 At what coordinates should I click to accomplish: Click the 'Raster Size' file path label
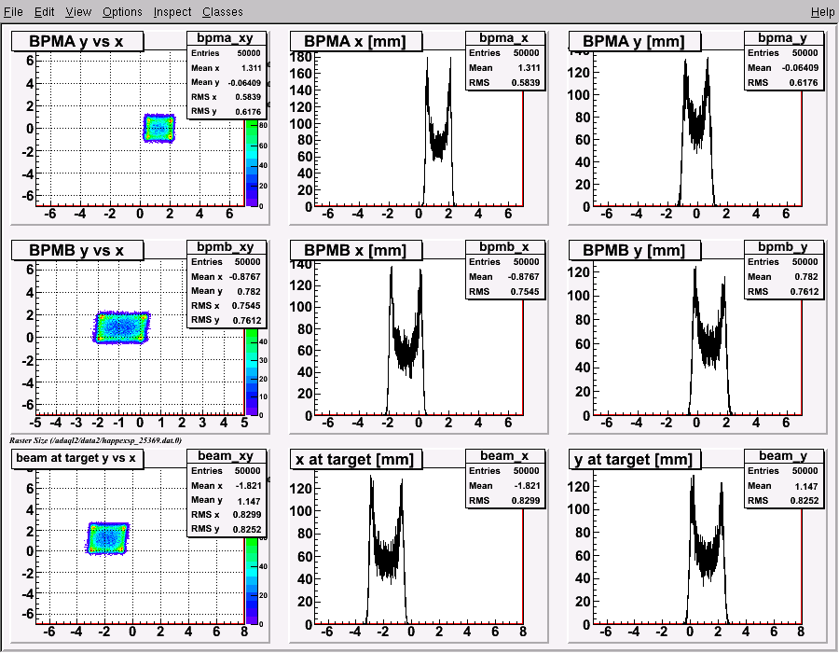96,440
